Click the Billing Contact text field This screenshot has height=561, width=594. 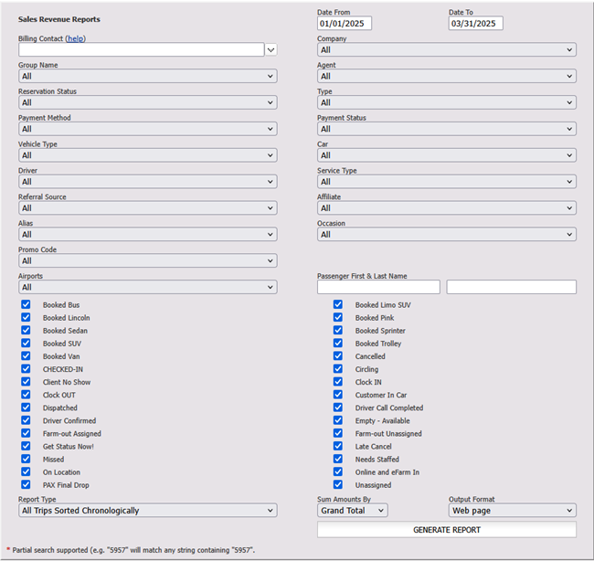pos(142,49)
